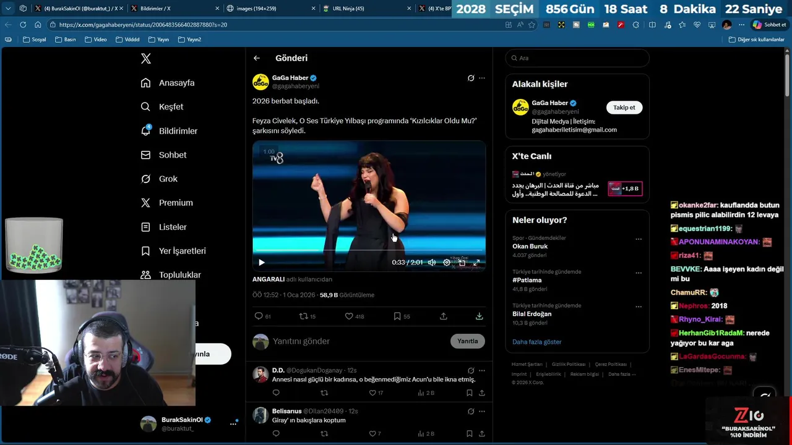Viewport: 792px width, 445px height.
Task: Expand video to fullscreen
Action: pyautogui.click(x=476, y=262)
